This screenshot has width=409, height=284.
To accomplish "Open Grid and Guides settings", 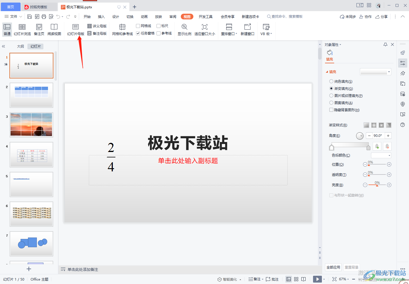I will click(122, 30).
